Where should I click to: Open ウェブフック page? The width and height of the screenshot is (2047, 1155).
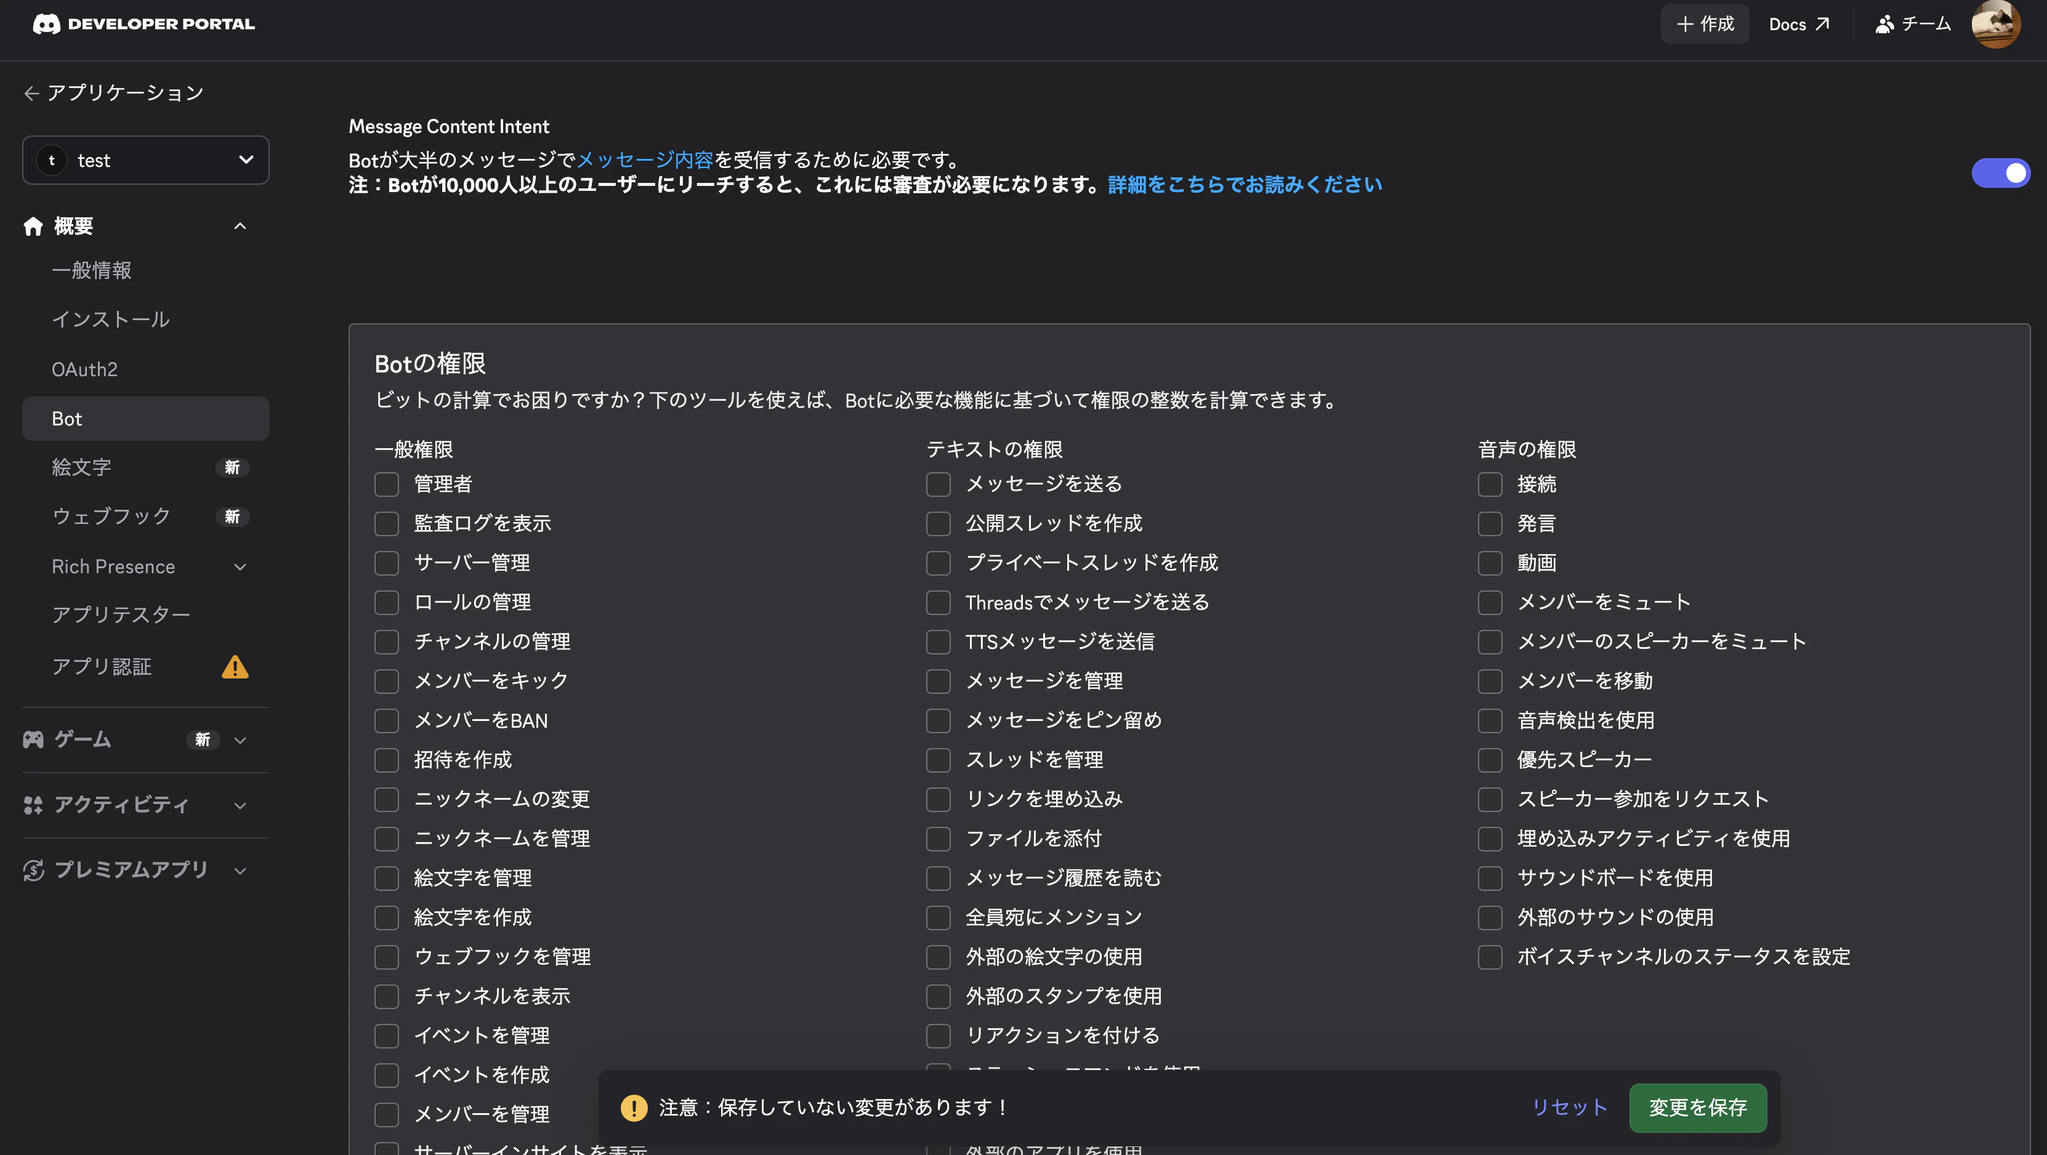click(145, 517)
